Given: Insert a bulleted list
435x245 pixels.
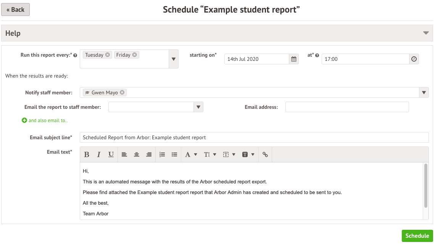Looking at the screenshot, I should 174,154.
